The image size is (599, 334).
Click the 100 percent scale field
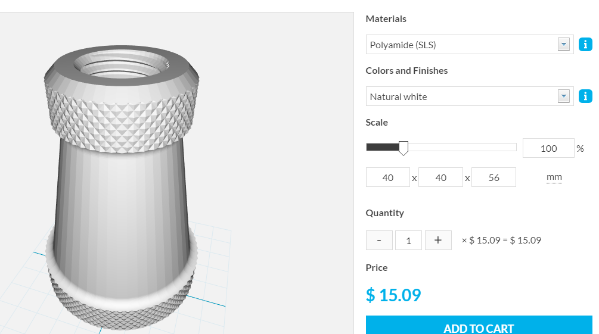[548, 148]
